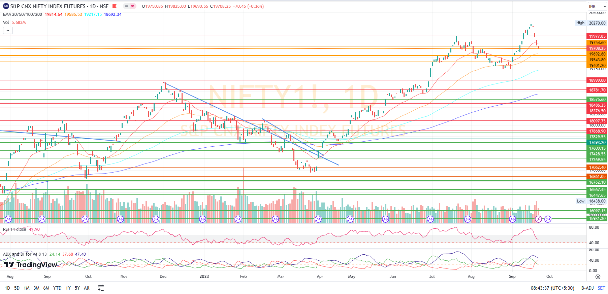
Task: Click rollover marker above 2023 label
Action: point(202,219)
